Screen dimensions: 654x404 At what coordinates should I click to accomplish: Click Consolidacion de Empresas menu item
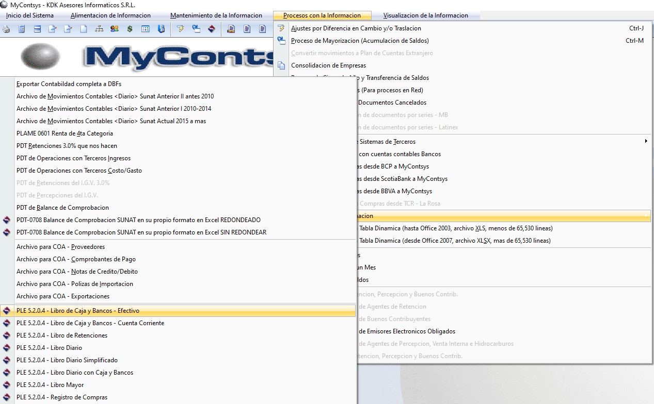tap(328, 65)
